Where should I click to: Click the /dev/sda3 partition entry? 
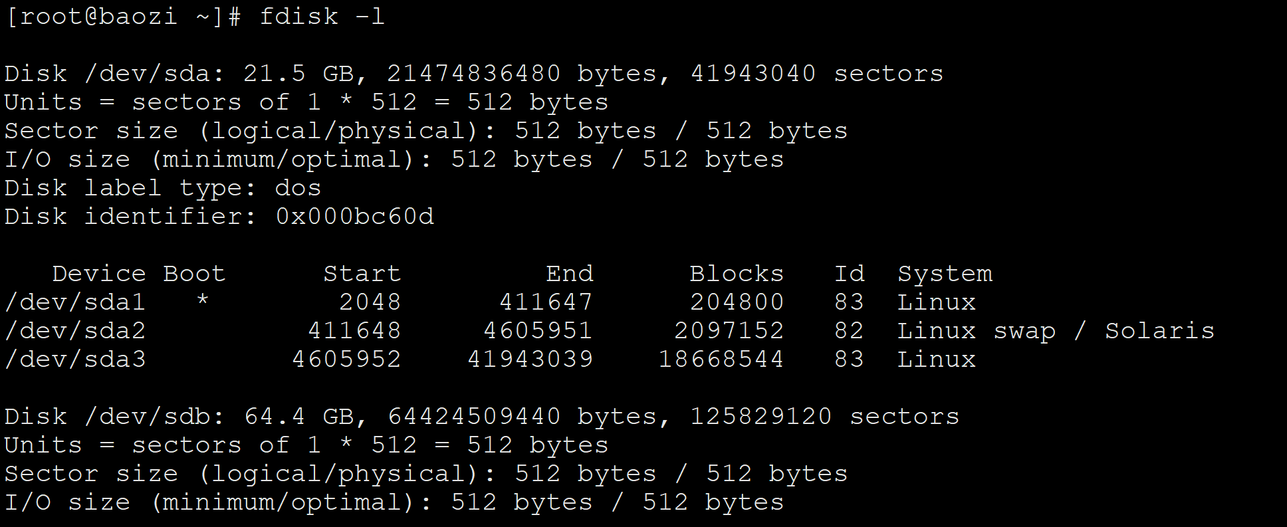(75, 360)
